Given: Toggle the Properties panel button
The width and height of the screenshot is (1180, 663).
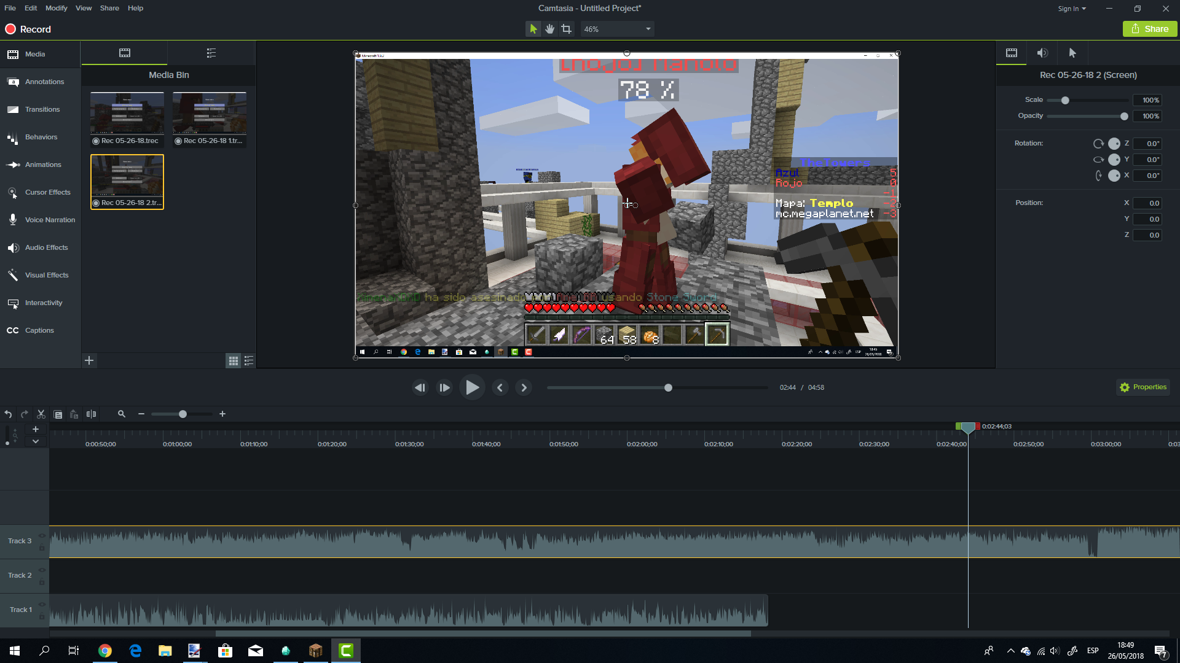Looking at the screenshot, I should [1143, 387].
